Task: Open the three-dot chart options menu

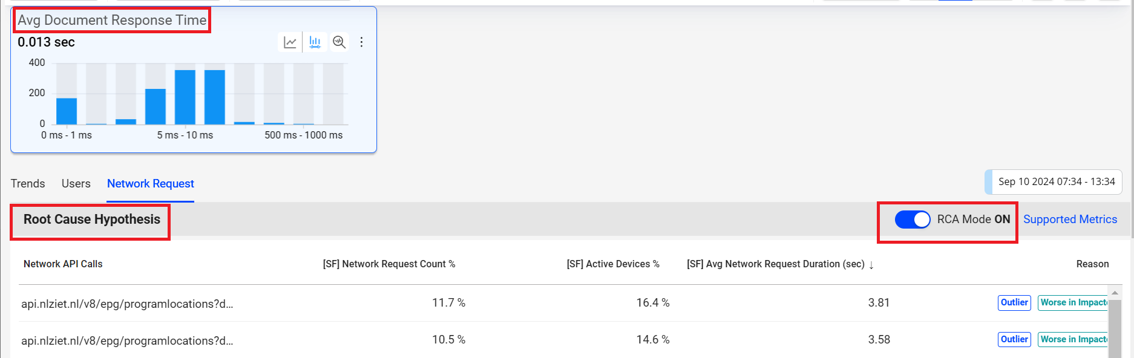Action: [x=362, y=42]
